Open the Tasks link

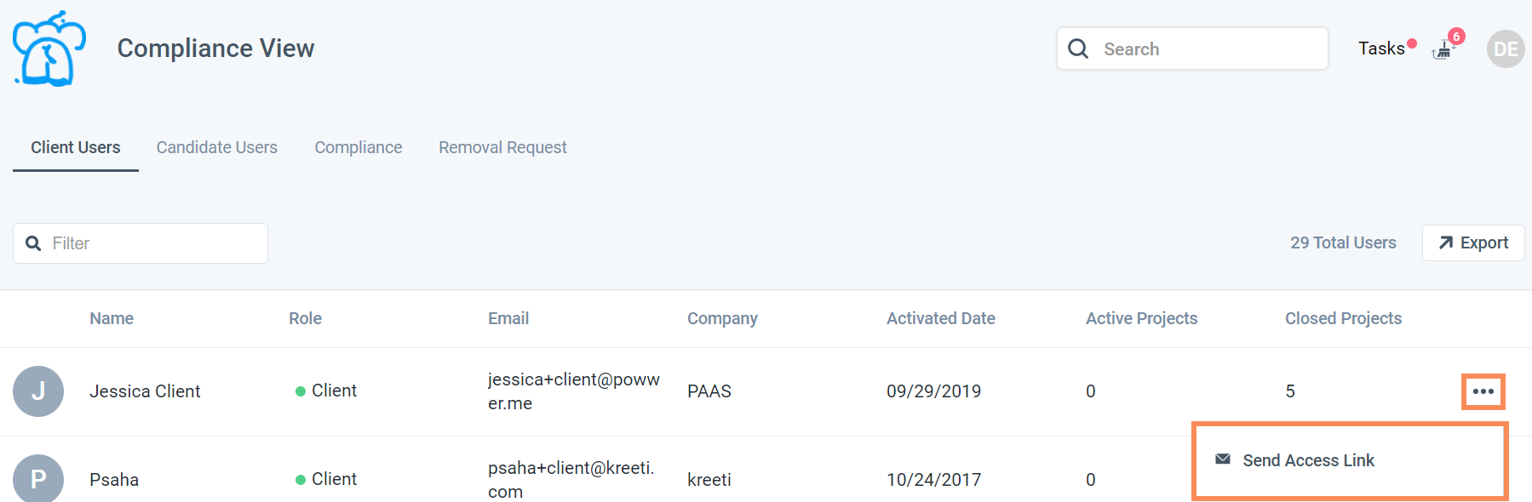(1380, 48)
